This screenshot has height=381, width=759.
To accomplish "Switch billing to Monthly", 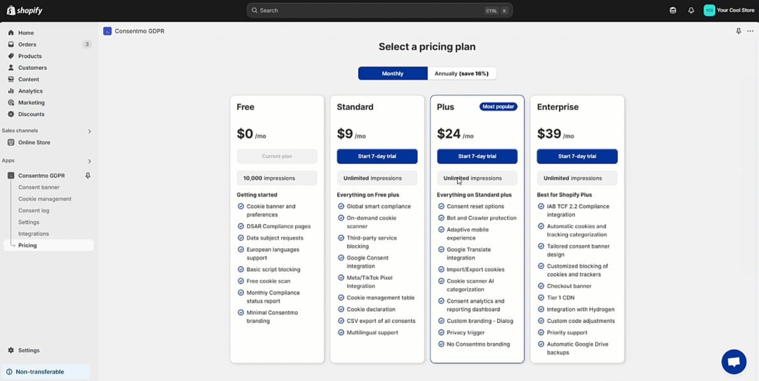I will point(393,73).
